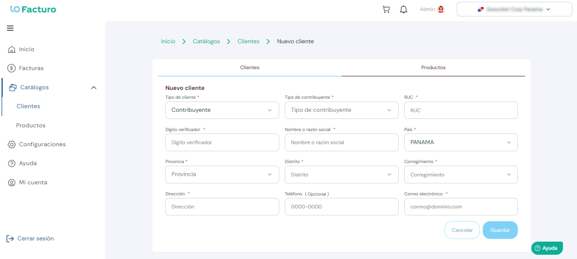This screenshot has width=577, height=259.
Task: Open Configuraciones in the sidebar
Action: click(x=42, y=144)
